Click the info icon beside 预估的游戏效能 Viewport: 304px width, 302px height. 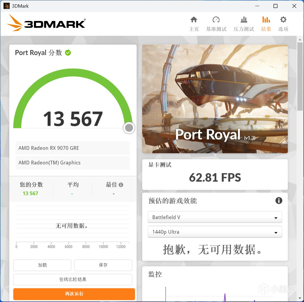pyautogui.click(x=279, y=200)
